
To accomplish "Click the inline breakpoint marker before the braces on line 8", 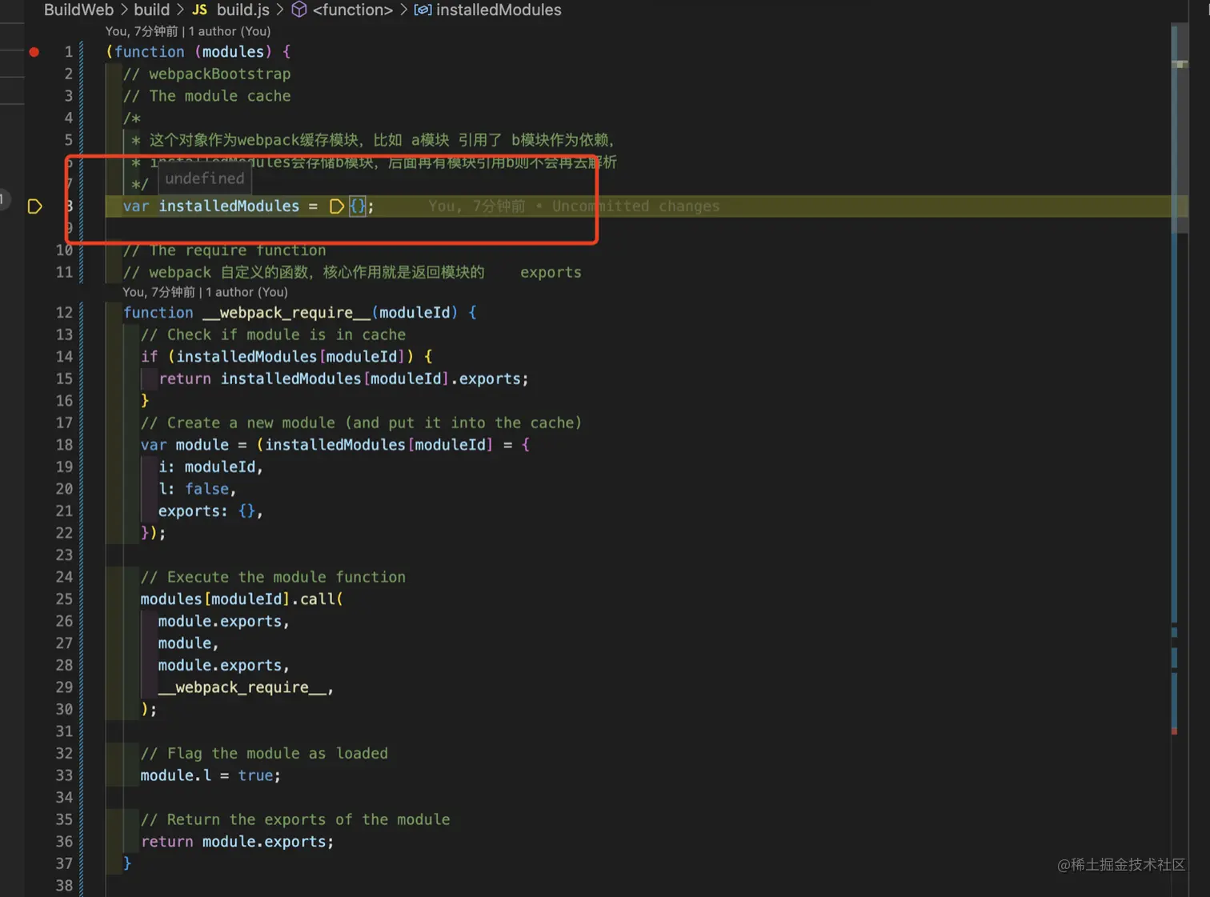I will pyautogui.click(x=337, y=206).
